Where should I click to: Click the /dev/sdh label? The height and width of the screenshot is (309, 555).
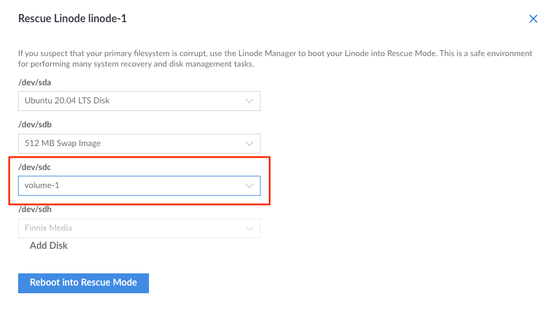(x=34, y=209)
